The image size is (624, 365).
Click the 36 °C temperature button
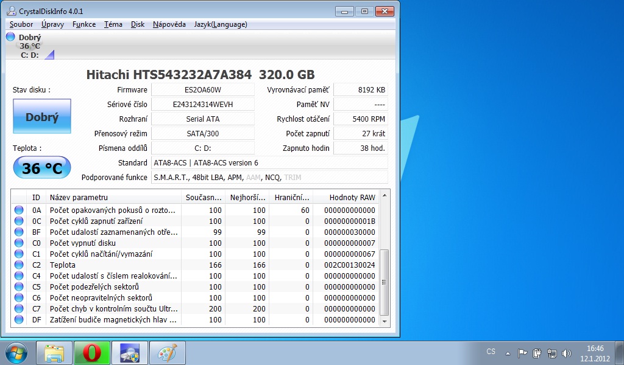coord(42,168)
